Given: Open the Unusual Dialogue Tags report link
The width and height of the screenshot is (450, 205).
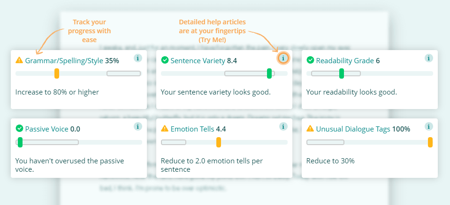Looking at the screenshot, I should point(353,129).
